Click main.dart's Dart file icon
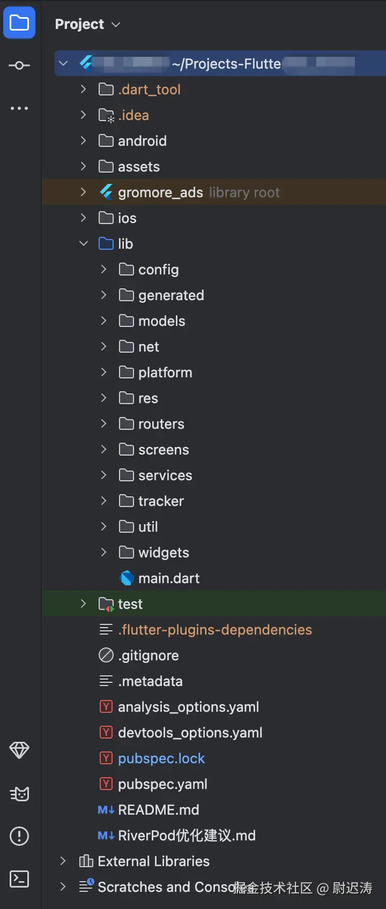Screen dimensions: 386x909 pos(127,578)
